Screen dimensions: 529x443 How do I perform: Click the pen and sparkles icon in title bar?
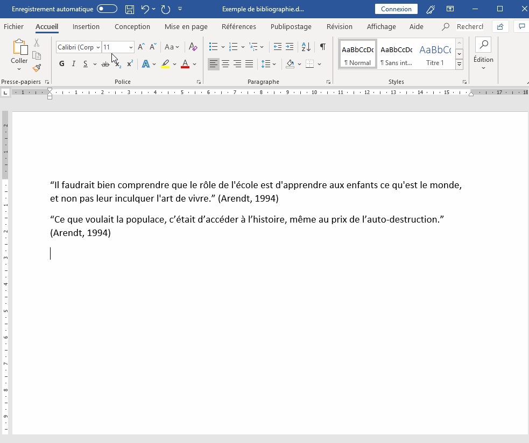(431, 9)
